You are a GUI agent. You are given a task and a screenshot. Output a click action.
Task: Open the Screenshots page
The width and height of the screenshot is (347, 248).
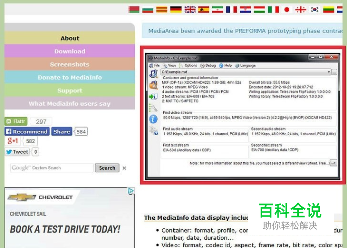pos(70,64)
